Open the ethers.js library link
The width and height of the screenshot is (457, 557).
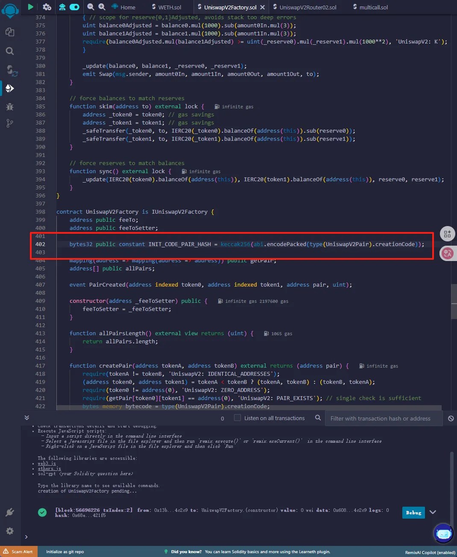click(49, 468)
